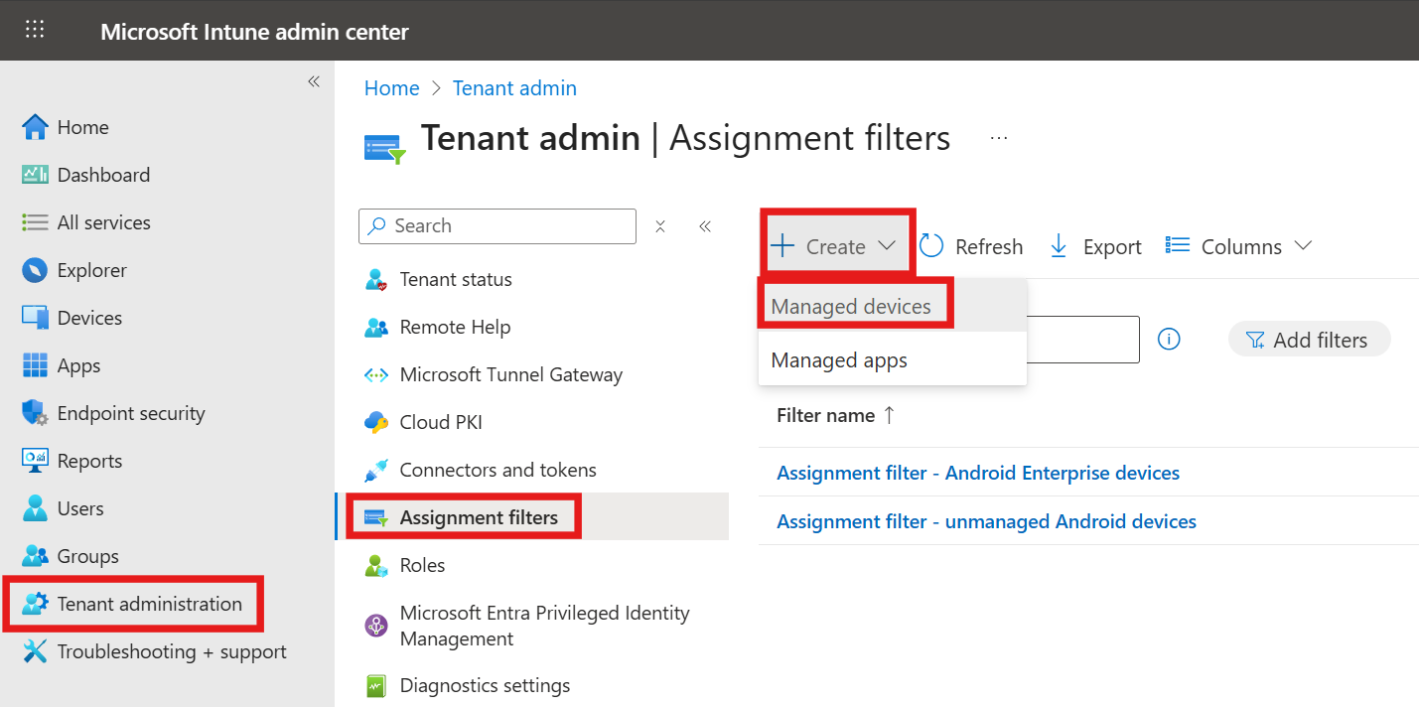Click the Export download arrow icon
This screenshot has width=1419, height=707.
pyautogui.click(x=1059, y=246)
